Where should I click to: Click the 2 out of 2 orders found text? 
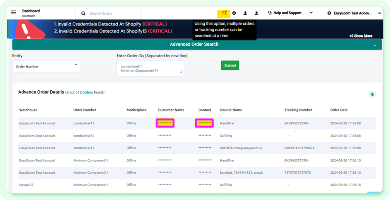85,92
